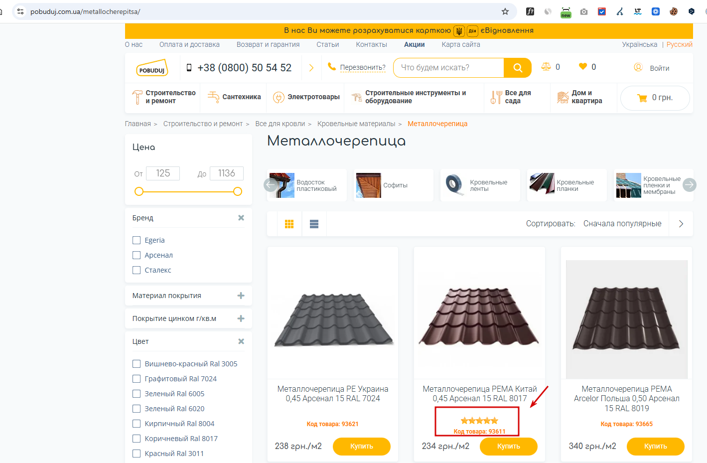Open the Контакты menu item
Screen dimensions: 707x463
[371, 44]
